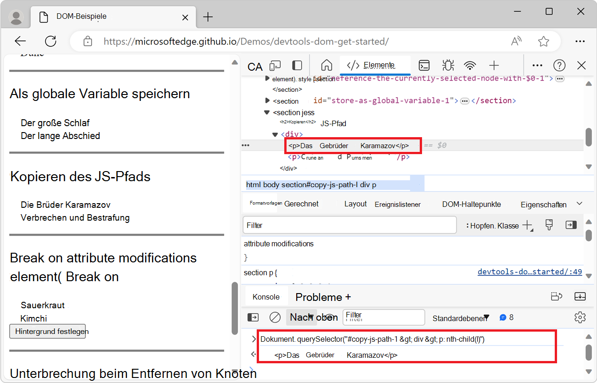Open DevTools customization with the ellipsis icon
Image resolution: width=597 pixels, height=383 pixels.
coord(537,65)
